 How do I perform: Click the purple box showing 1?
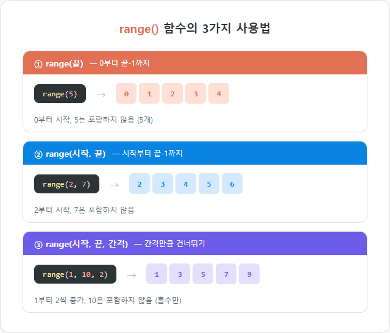[157, 274]
